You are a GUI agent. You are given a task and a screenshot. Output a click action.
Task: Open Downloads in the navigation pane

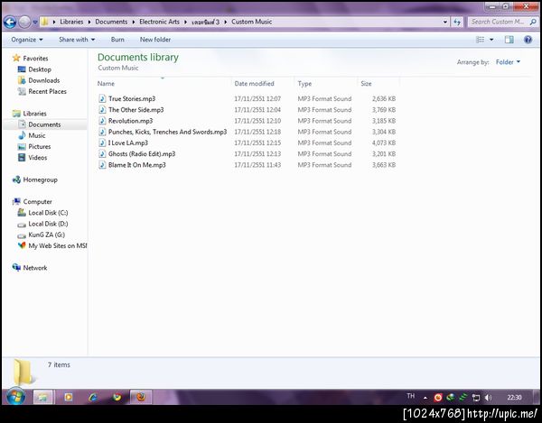[44, 80]
